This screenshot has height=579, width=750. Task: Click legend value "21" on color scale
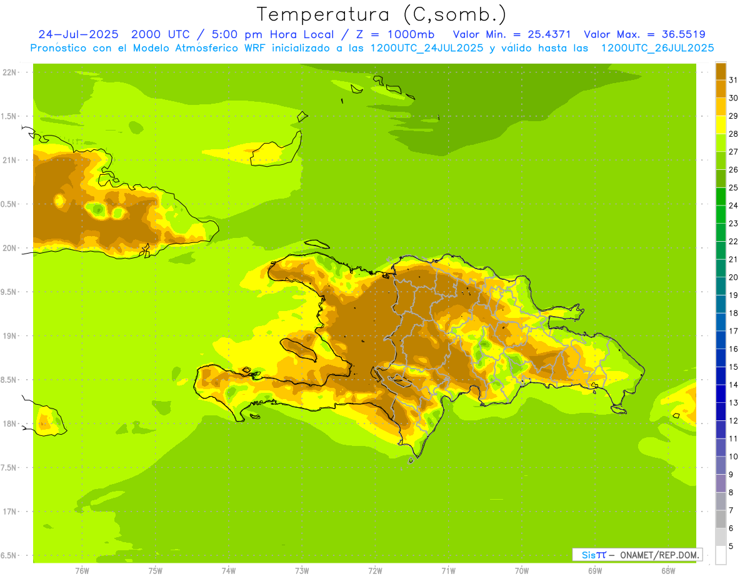pyautogui.click(x=734, y=259)
